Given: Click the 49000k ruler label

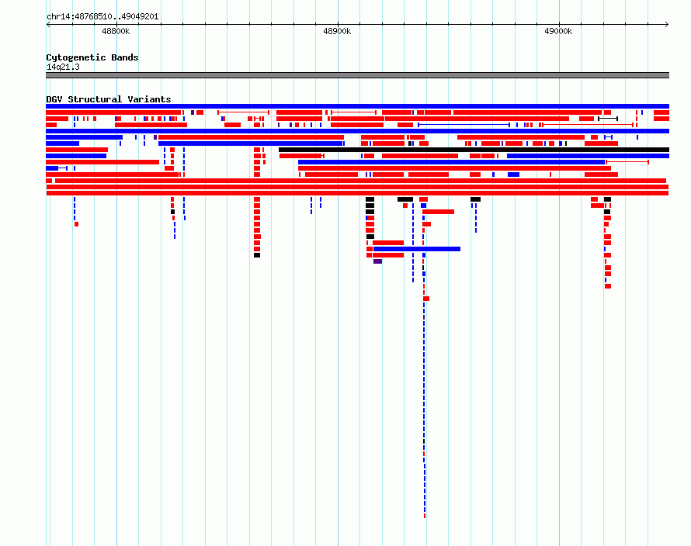Looking at the screenshot, I should 558,31.
